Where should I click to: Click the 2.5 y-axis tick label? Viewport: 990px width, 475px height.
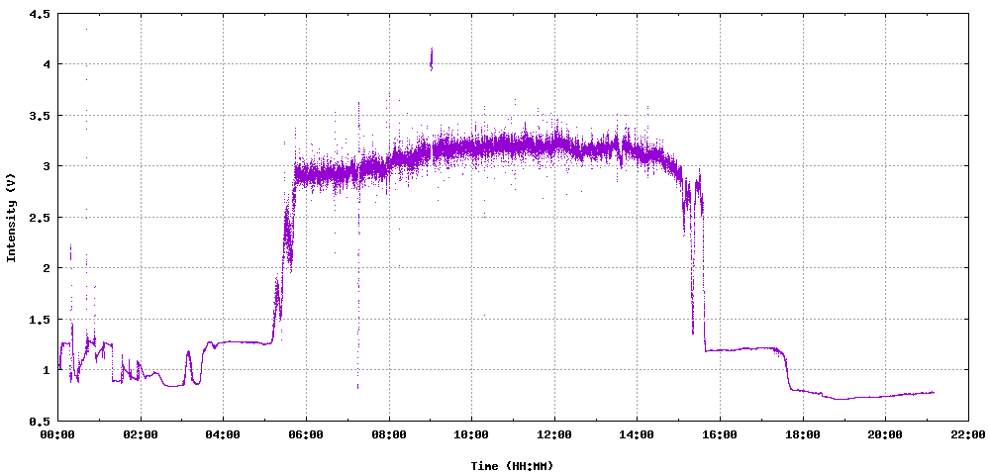(x=41, y=217)
